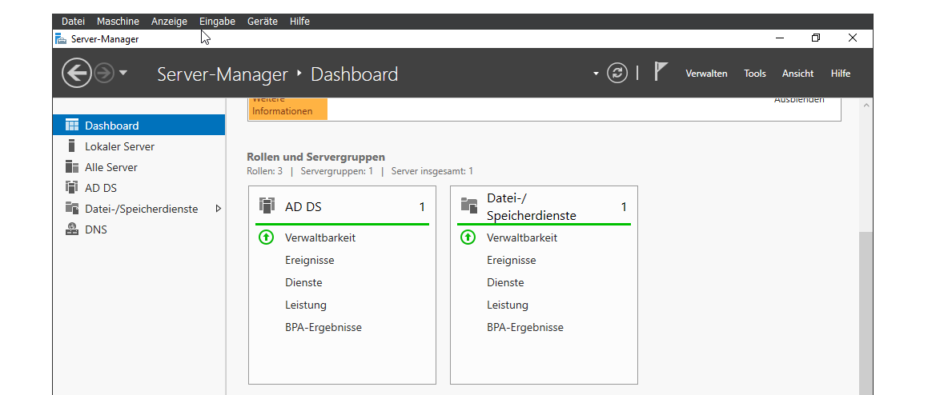Click the scrollbar up arrow

tap(866, 105)
